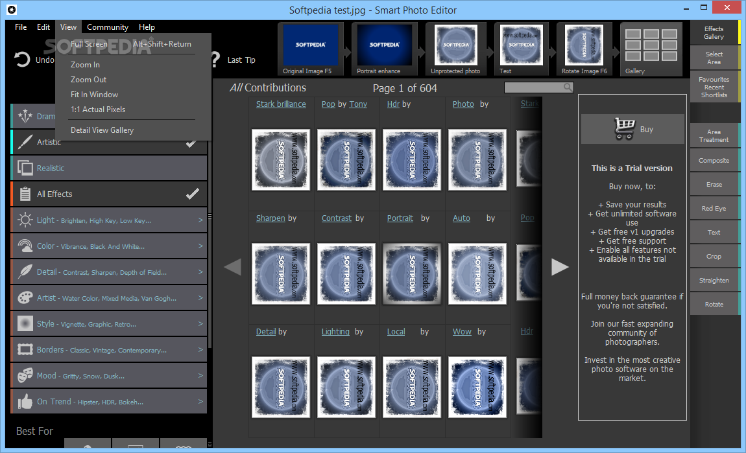
Task: Click the Rotate button in sidebar
Action: click(x=714, y=304)
